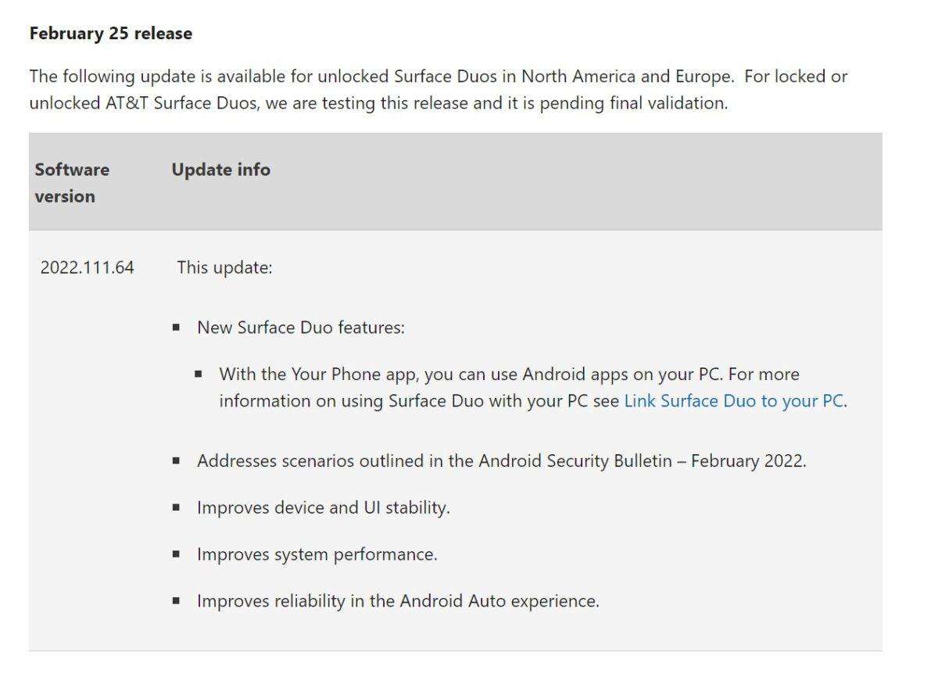Select version number 2022.111.64 cell
Screen dimensions: 938x681
coord(87,267)
